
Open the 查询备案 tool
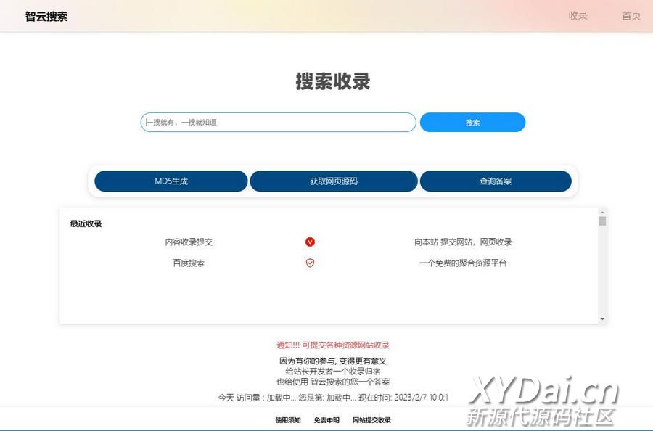coord(496,181)
